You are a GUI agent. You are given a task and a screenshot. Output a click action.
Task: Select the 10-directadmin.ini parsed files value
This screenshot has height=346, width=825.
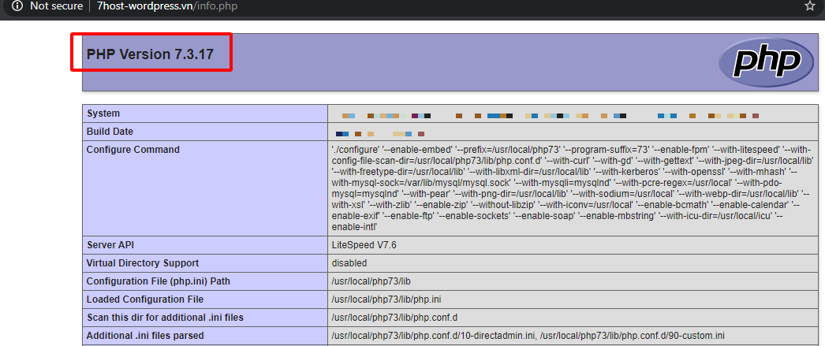point(528,336)
